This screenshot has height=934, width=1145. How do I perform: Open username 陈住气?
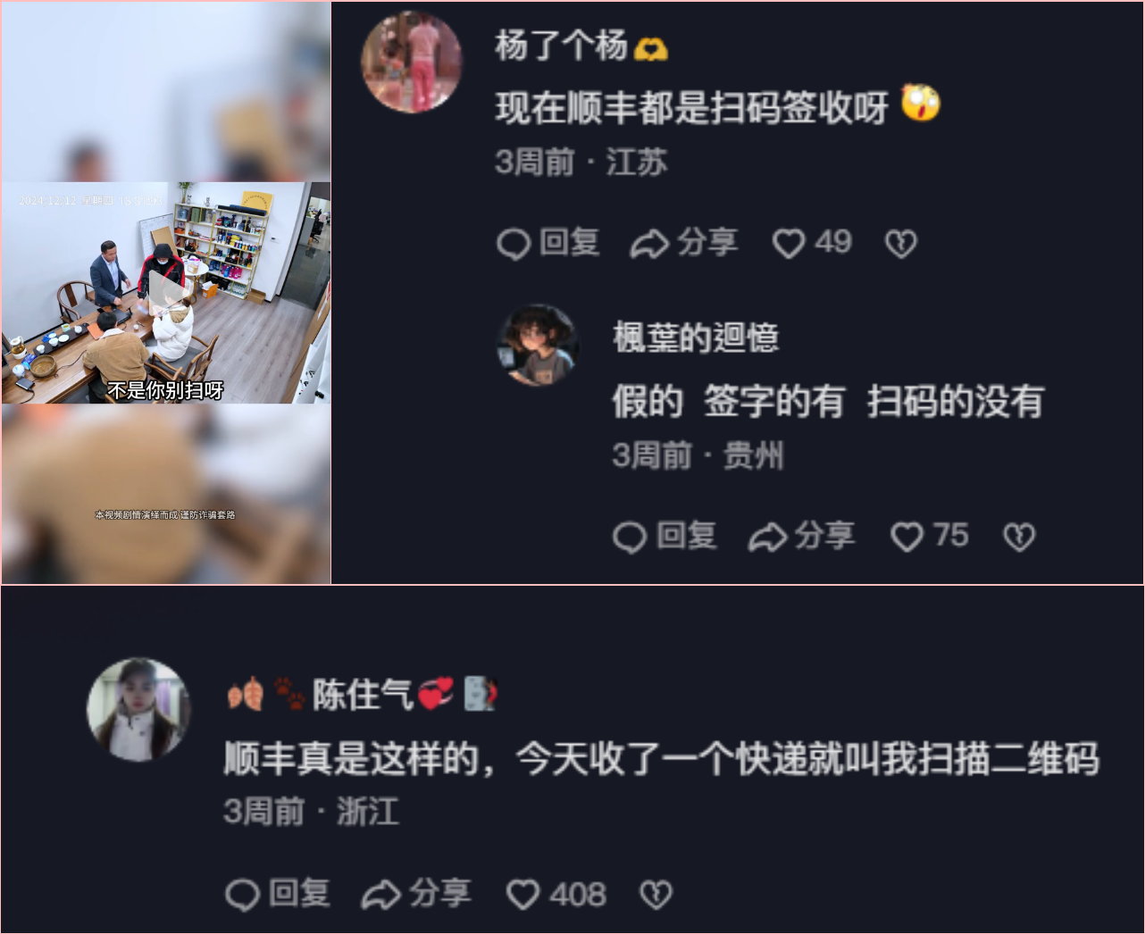tap(363, 695)
